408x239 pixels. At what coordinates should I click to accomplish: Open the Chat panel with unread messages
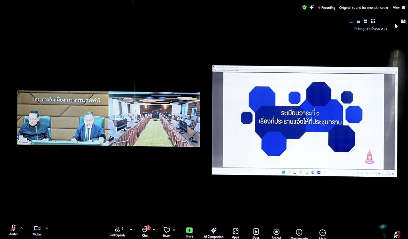pyautogui.click(x=145, y=230)
